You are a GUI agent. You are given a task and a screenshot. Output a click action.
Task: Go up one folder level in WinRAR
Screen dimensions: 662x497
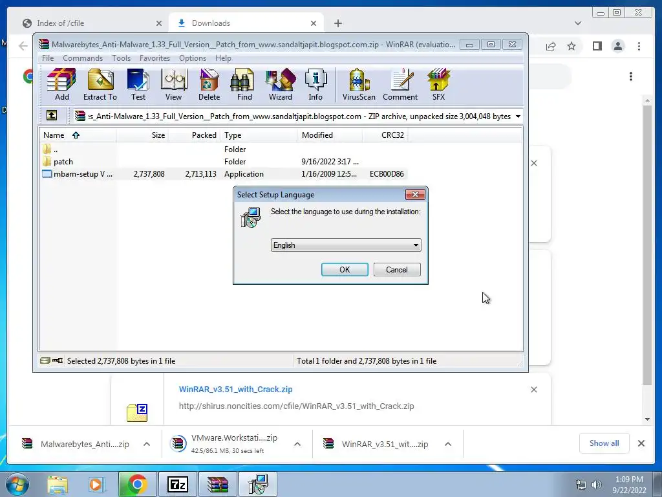[52, 115]
